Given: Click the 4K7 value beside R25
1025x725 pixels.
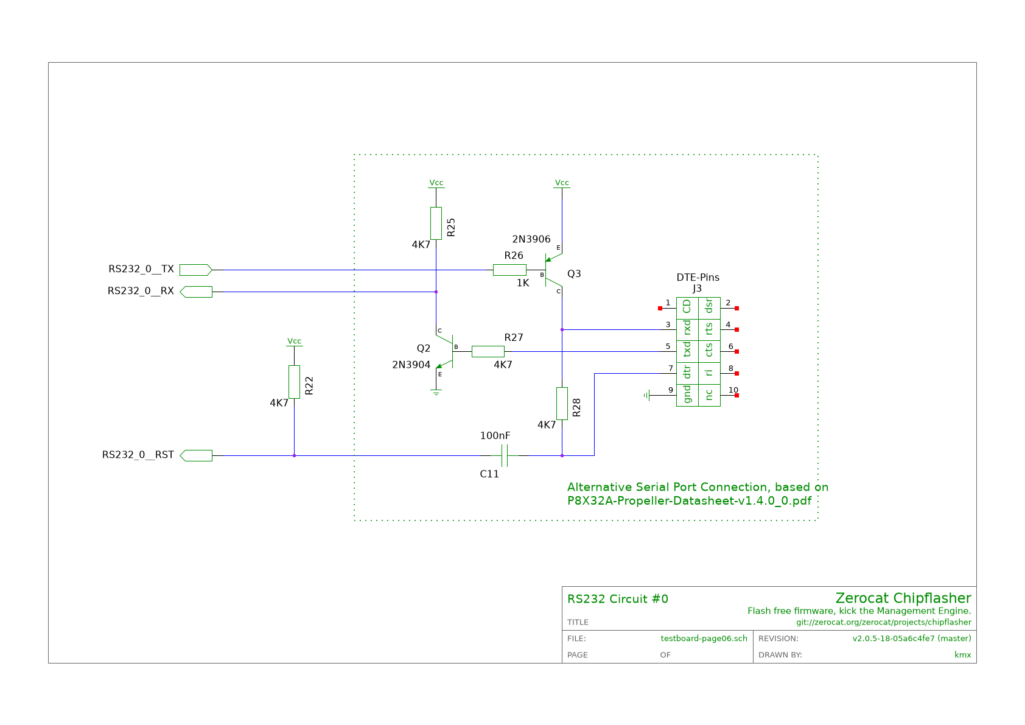Looking at the screenshot, I should 421,245.
